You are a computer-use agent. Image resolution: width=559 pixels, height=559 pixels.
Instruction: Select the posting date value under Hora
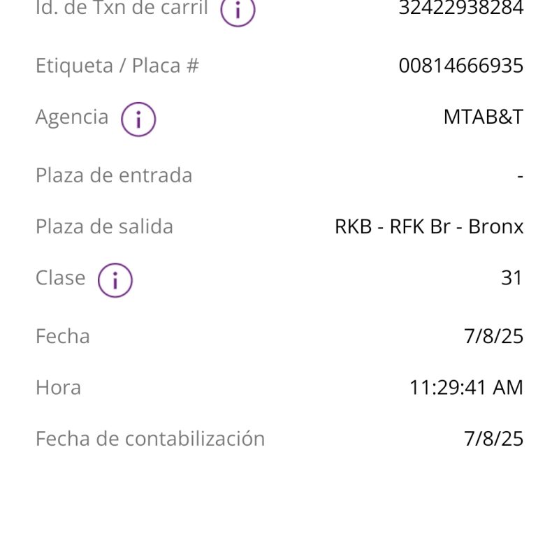point(493,439)
